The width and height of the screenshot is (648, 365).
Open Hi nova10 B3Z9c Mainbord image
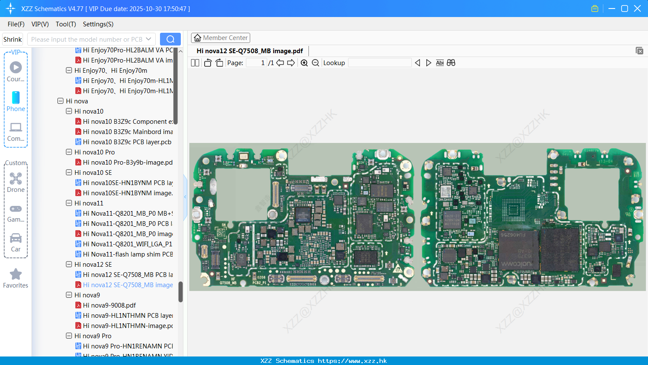tap(124, 131)
